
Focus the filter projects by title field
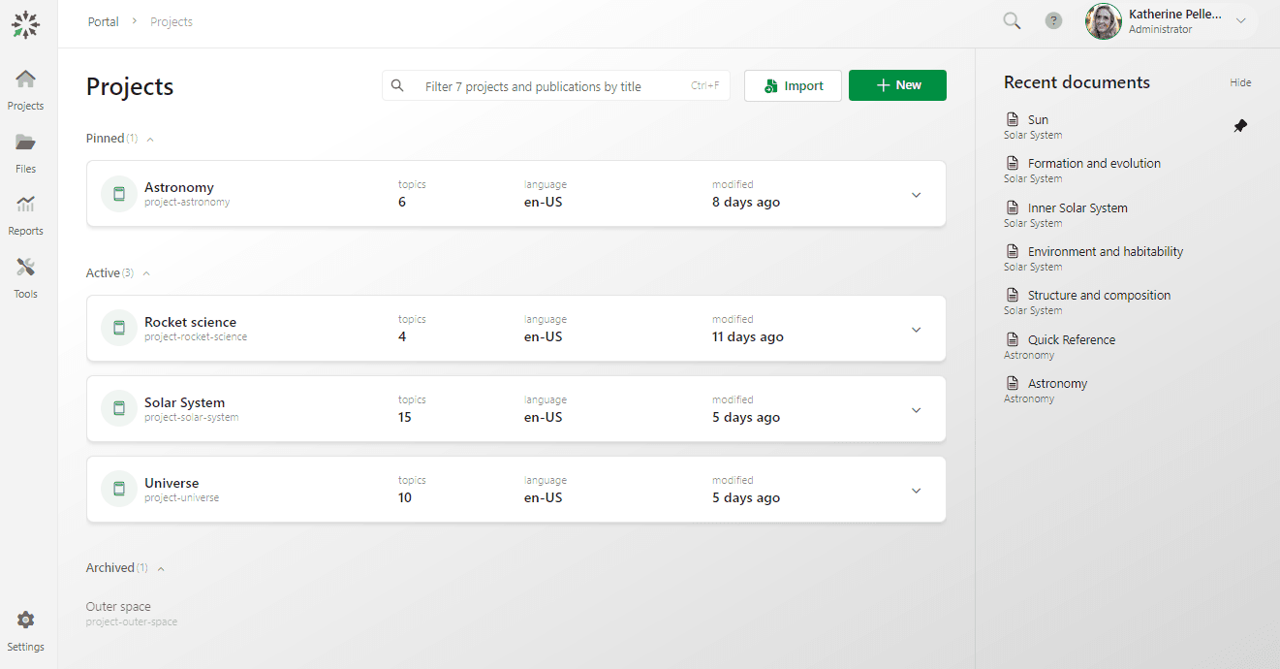point(552,86)
